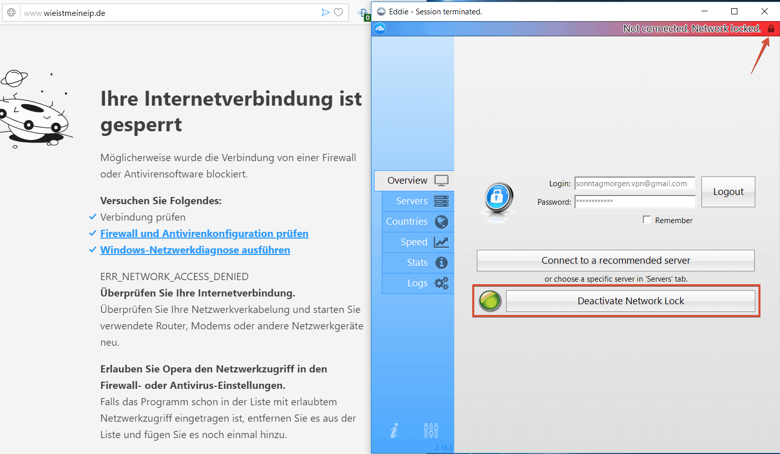This screenshot has height=454, width=780.
Task: Open Windows-Netzwerkdiagnose ausführen link
Action: pos(195,250)
